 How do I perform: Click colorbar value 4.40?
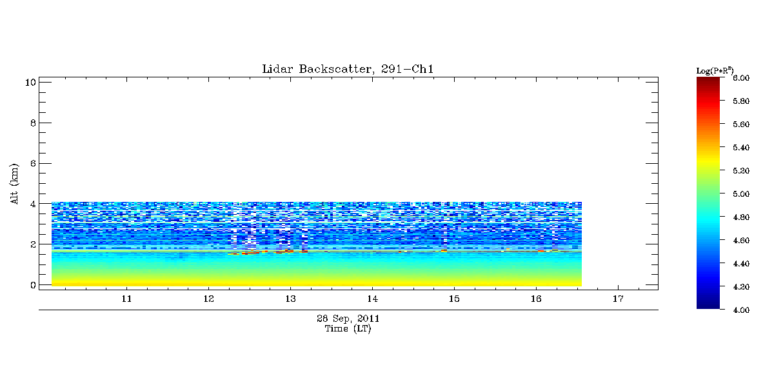[741, 264]
